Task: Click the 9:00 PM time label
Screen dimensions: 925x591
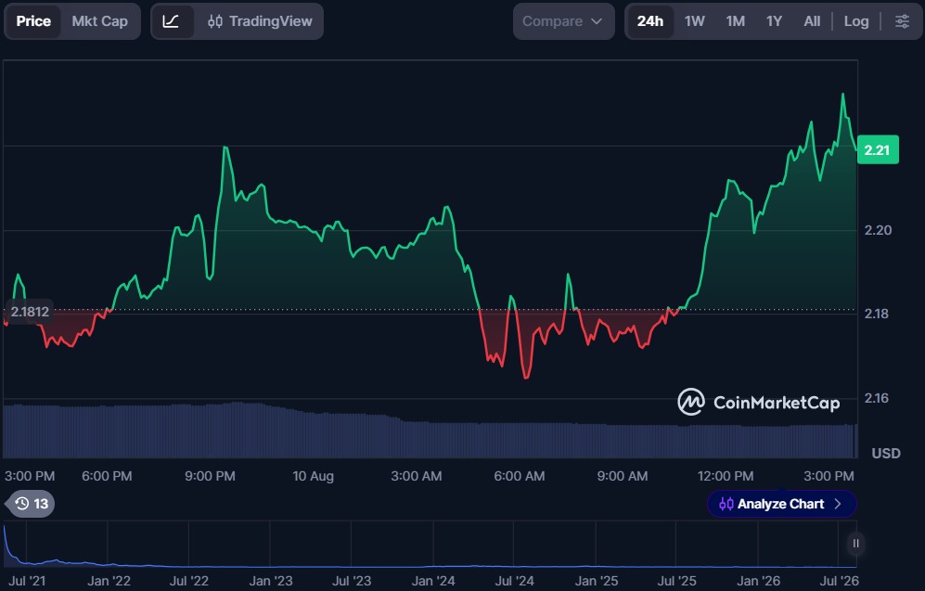Action: [x=210, y=476]
